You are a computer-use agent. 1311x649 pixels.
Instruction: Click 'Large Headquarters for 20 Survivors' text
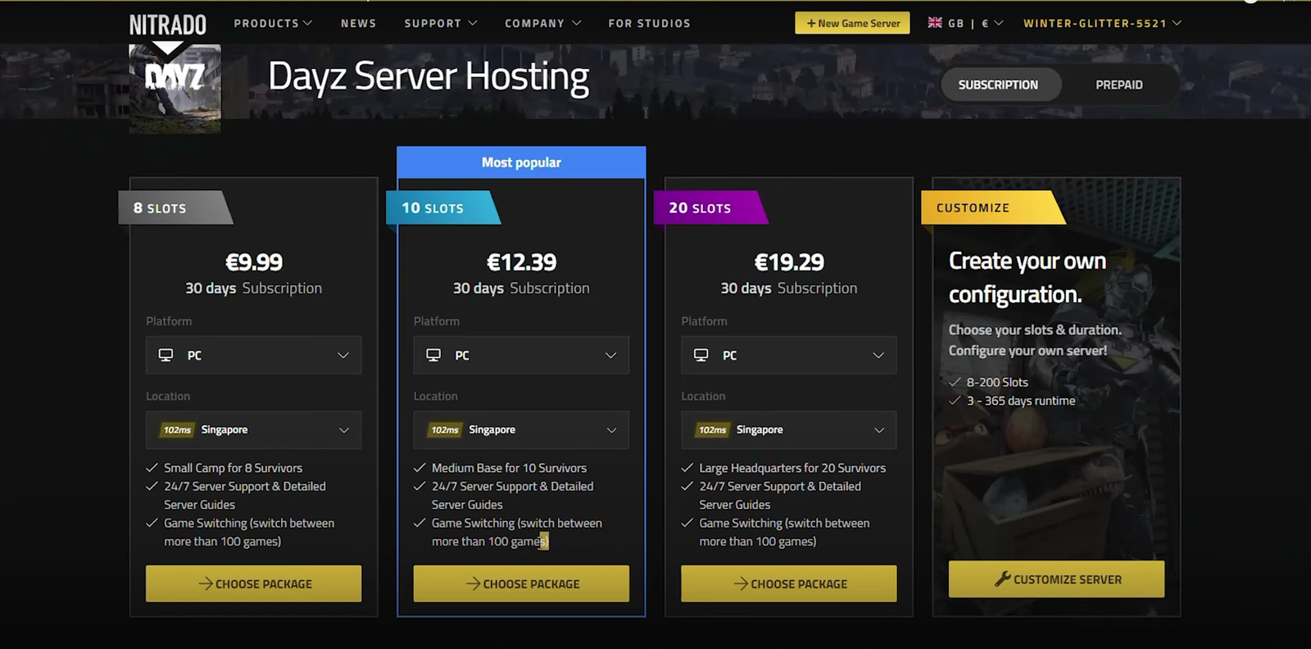tap(792, 468)
